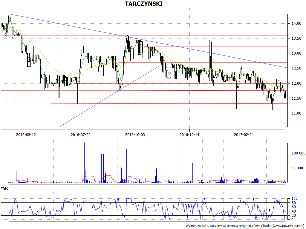The image size is (306, 229).
Task: Click the 11,50 price axis label
Action: pyautogui.click(x=296, y=98)
